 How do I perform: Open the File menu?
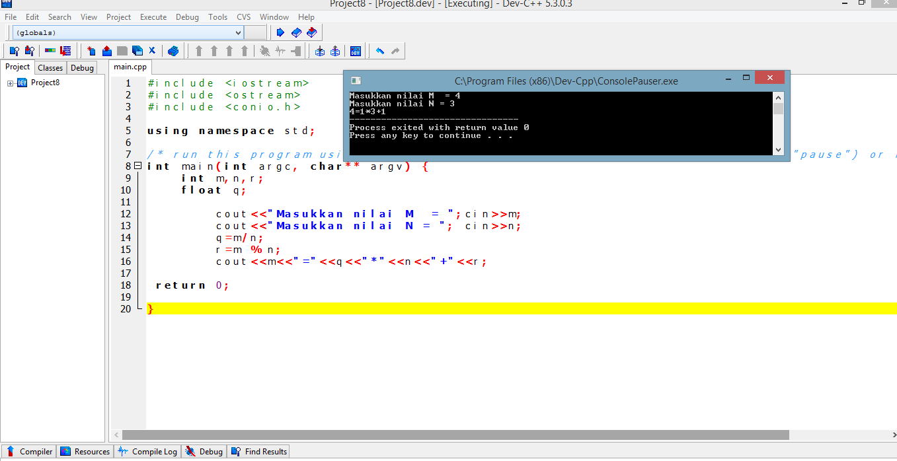point(11,17)
